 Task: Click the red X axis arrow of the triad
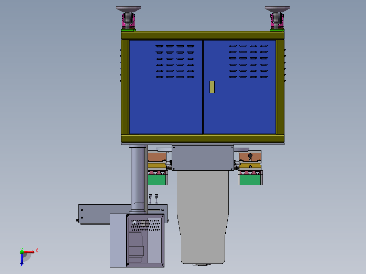(x=29, y=252)
